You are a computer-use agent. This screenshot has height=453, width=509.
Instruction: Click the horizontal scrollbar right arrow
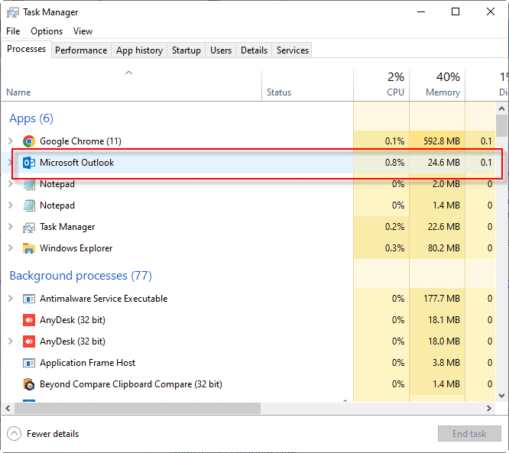click(489, 408)
